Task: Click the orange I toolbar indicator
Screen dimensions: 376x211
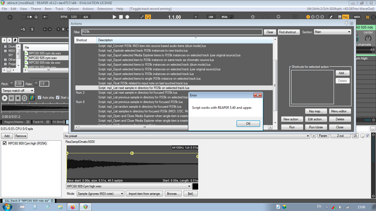Action: (308, 17)
